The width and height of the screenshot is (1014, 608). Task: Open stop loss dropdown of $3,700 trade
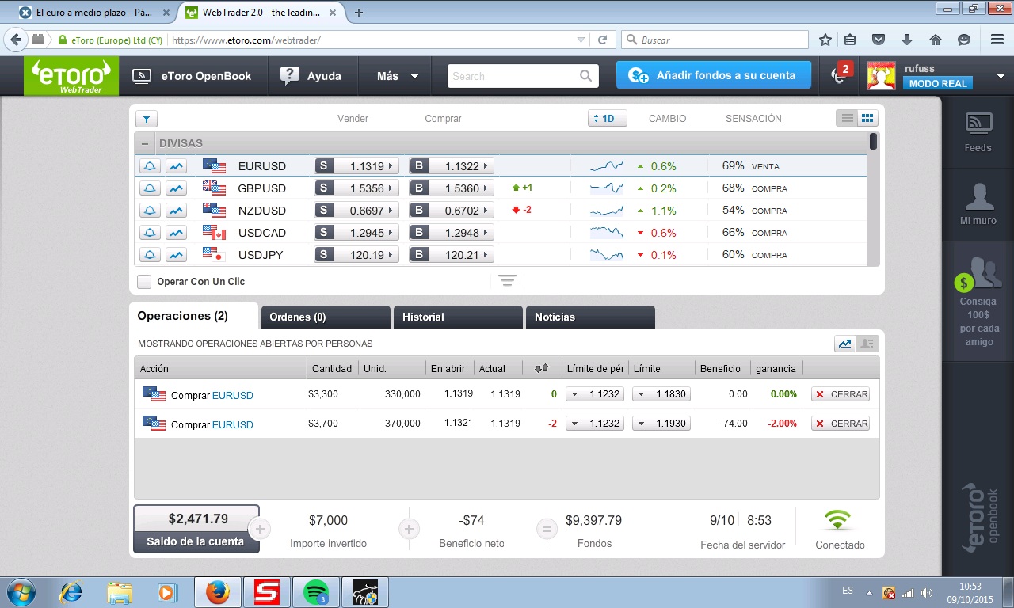pyautogui.click(x=595, y=424)
